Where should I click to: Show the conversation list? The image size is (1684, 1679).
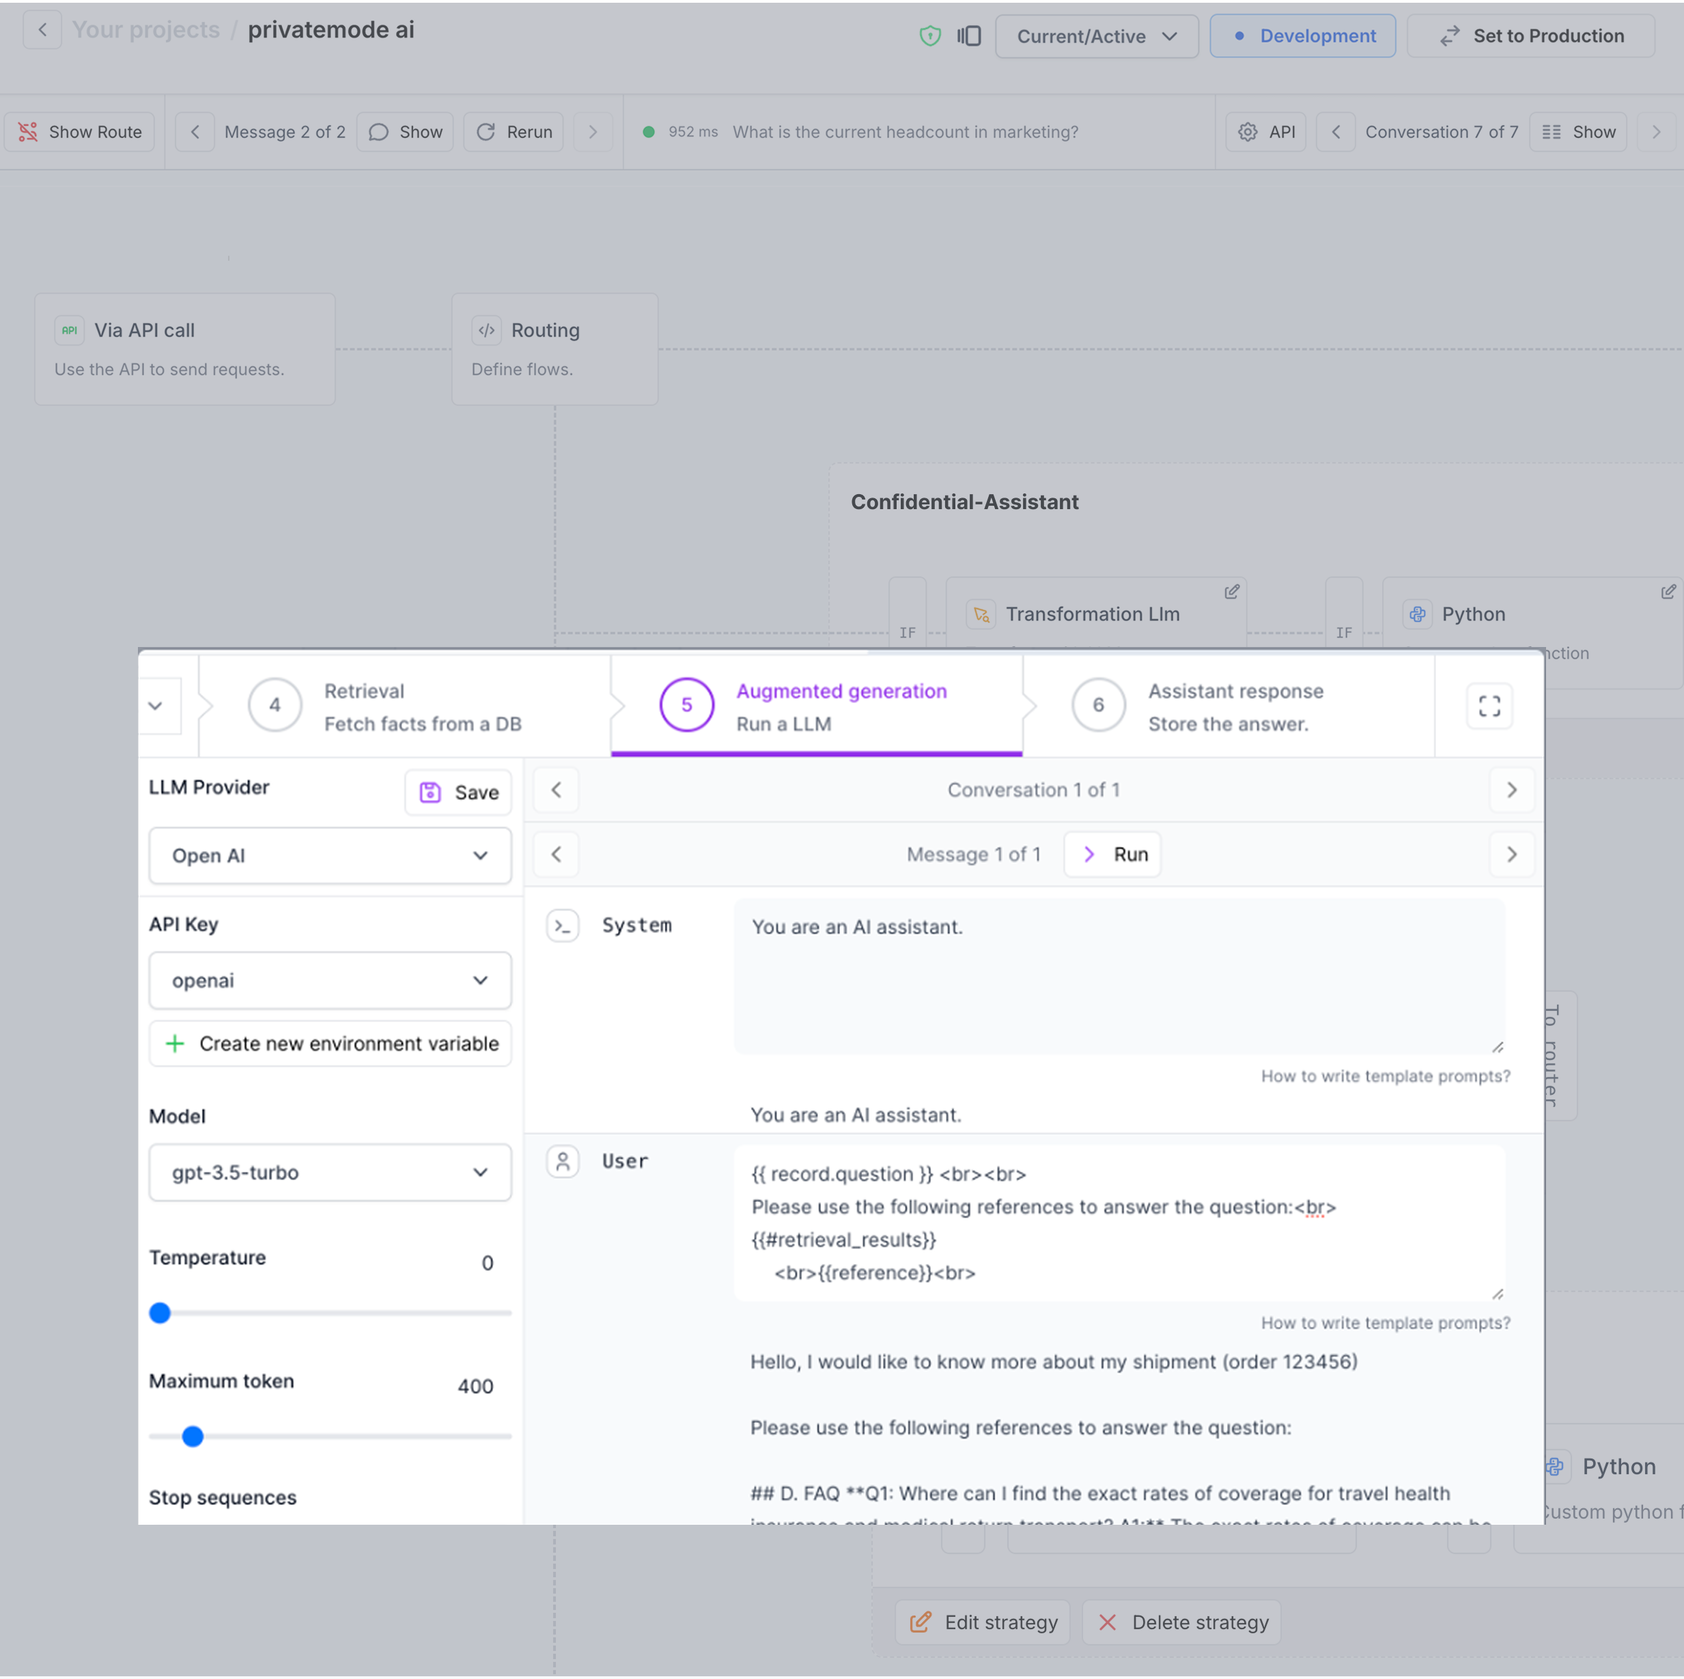(1577, 132)
